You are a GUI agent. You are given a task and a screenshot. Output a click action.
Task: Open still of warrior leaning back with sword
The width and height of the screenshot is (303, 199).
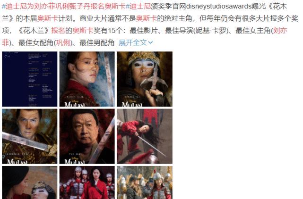pos(145,136)
